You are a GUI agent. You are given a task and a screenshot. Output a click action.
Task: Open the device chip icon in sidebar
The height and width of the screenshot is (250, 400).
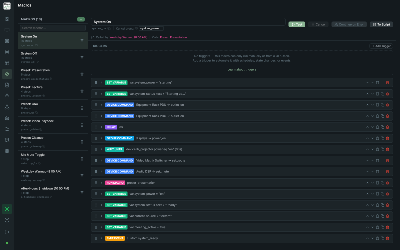click(7, 41)
